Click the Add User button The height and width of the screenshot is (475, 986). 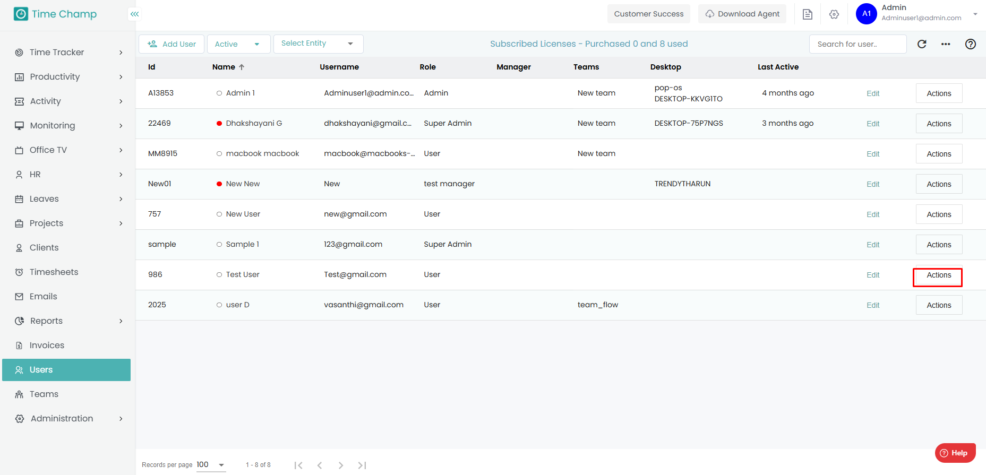pyautogui.click(x=172, y=44)
